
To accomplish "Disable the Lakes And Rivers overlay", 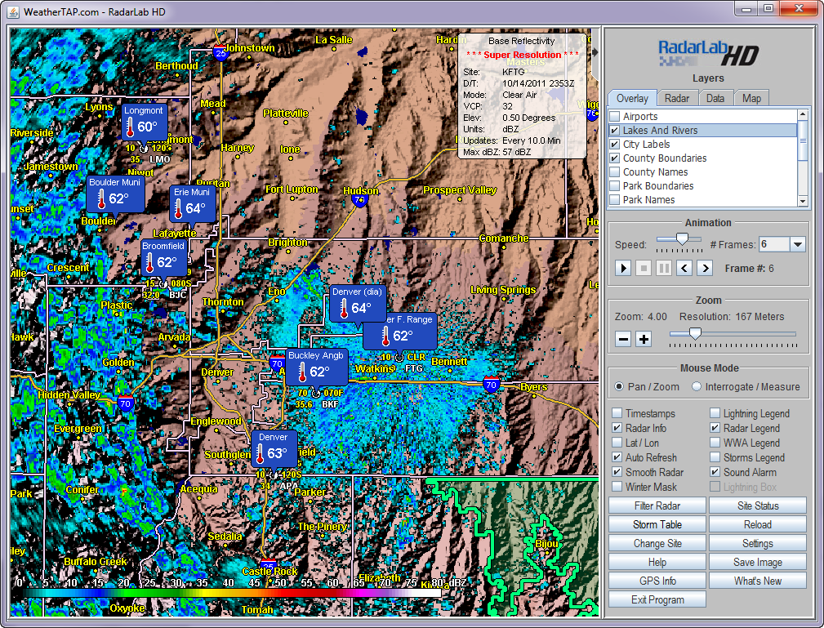I will tap(614, 131).
